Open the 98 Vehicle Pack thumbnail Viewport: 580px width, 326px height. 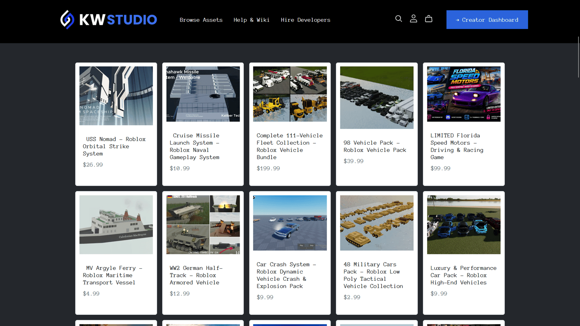click(377, 97)
